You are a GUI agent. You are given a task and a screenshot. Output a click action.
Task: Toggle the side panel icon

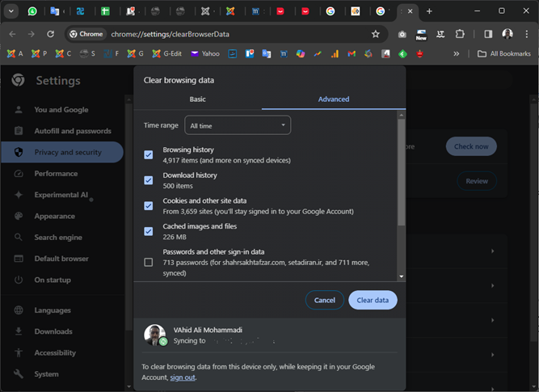(488, 34)
